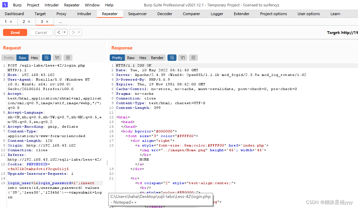358x208 pixels.
Task: Open the Help menu
Action: (109, 5)
